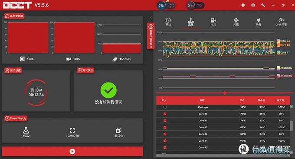This screenshot has width=295, height=159.
Task: Switch to the 电压 voltage tab
Action: pyautogui.click(x=213, y=22)
